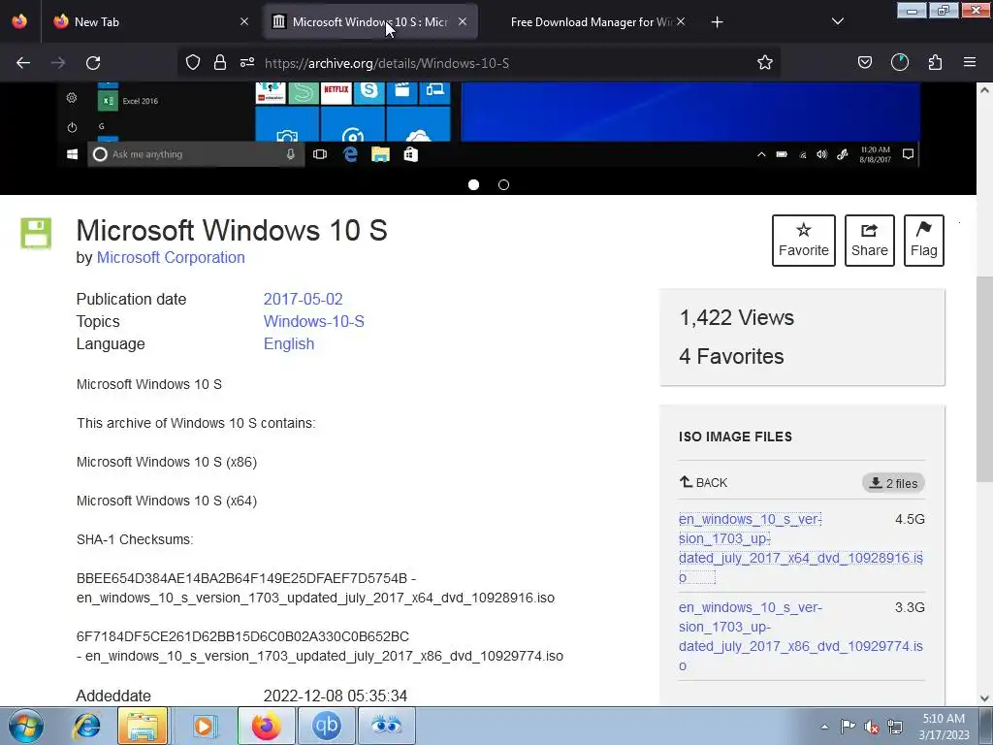Select second carousel dot indicator
Image resolution: width=993 pixels, height=745 pixels.
[x=503, y=185]
